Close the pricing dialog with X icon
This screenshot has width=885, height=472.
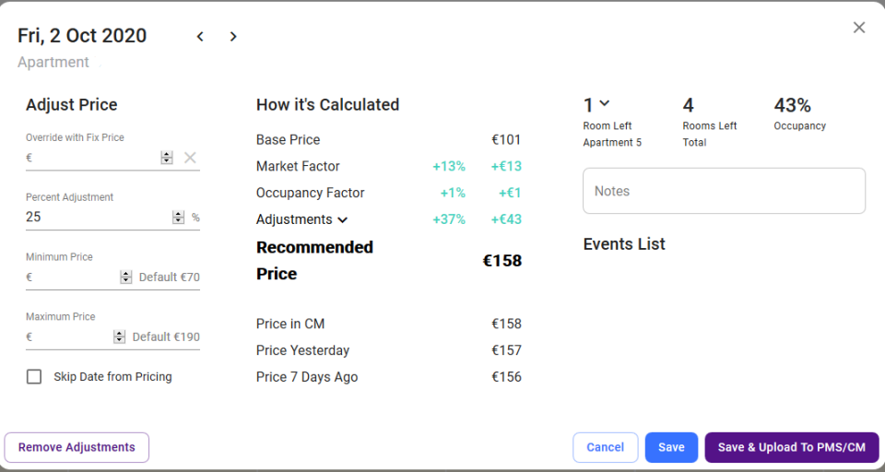859,27
